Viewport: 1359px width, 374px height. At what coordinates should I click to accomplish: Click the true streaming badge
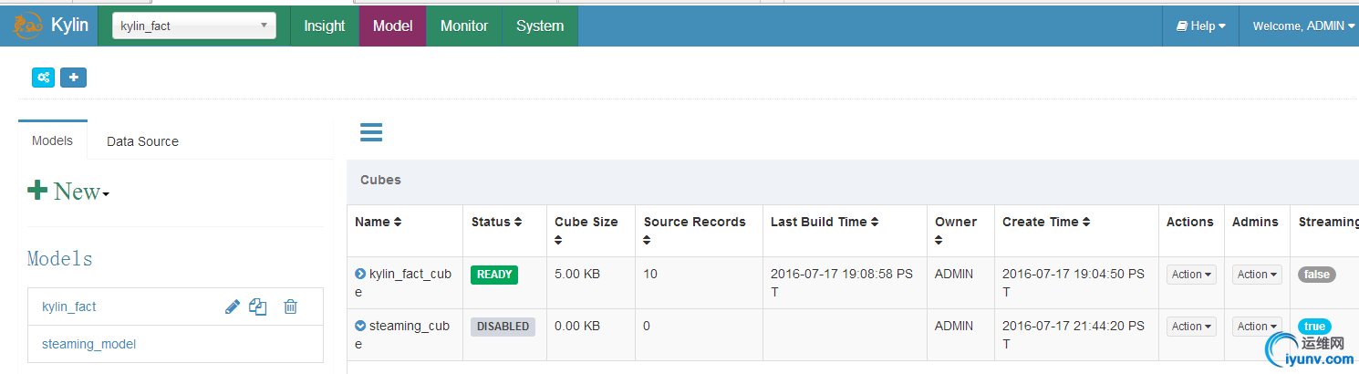coord(1314,327)
